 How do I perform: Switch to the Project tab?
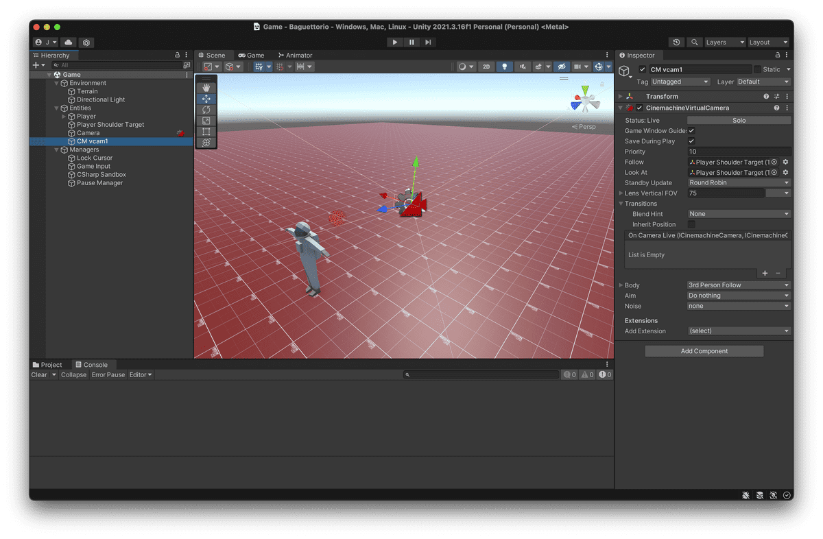click(x=47, y=365)
